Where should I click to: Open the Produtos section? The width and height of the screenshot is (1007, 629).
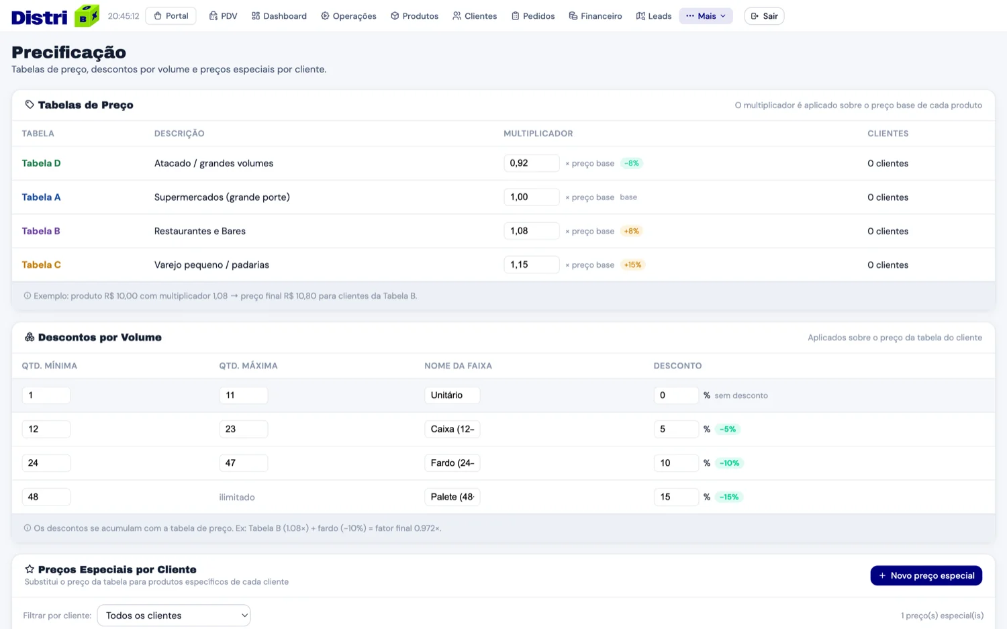coord(414,16)
